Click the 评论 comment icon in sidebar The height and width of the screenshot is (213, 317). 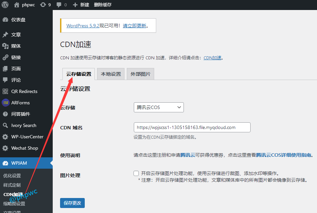pos(5,80)
